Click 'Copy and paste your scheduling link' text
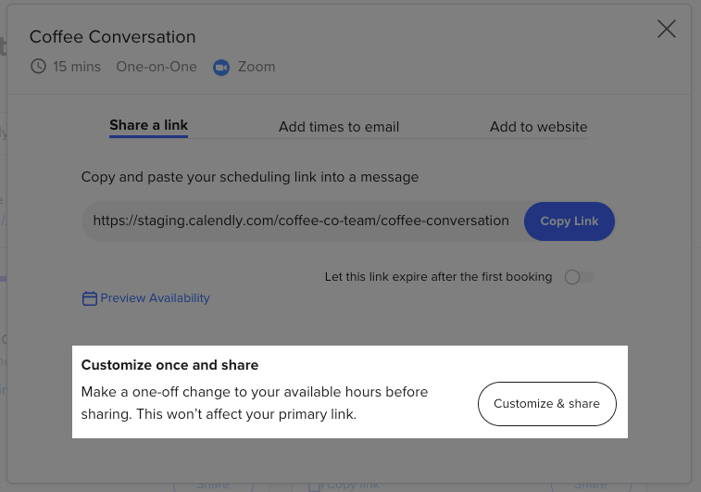 click(x=250, y=177)
